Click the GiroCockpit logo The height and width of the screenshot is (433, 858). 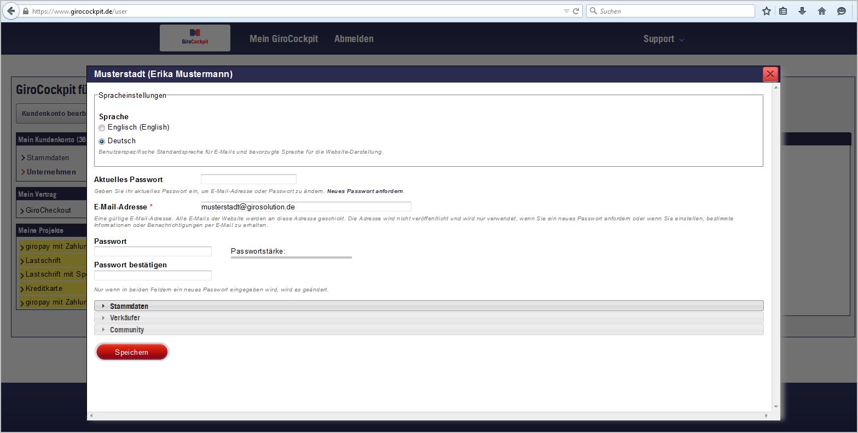[195, 38]
